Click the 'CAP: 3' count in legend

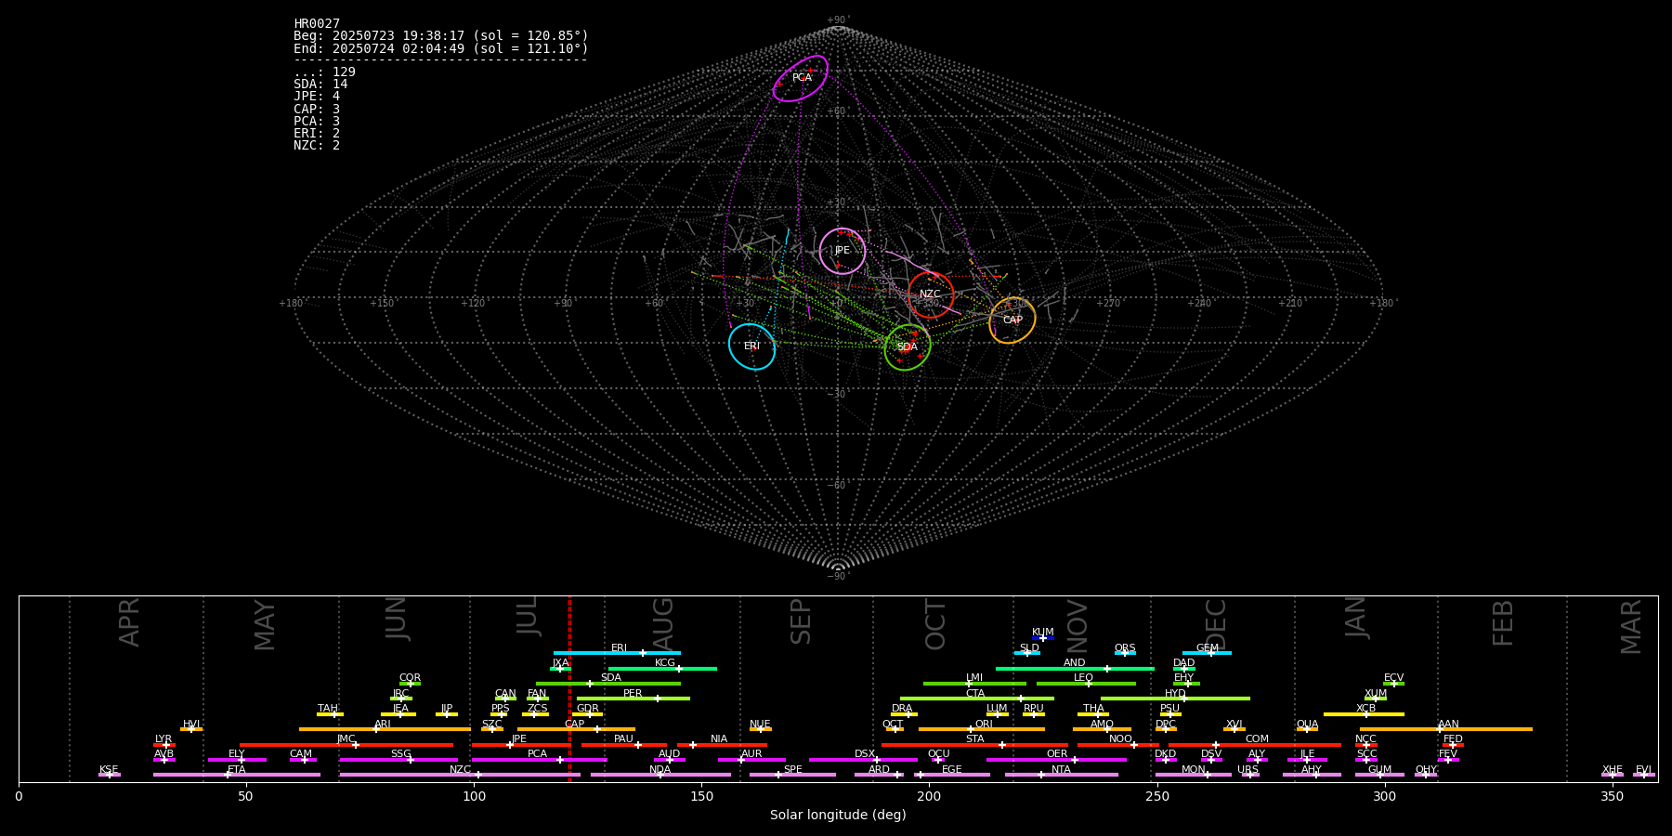[317, 109]
